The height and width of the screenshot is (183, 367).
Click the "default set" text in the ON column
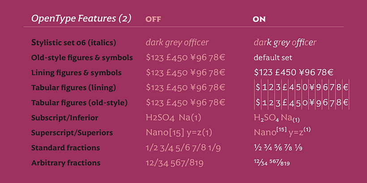[x=273, y=58]
